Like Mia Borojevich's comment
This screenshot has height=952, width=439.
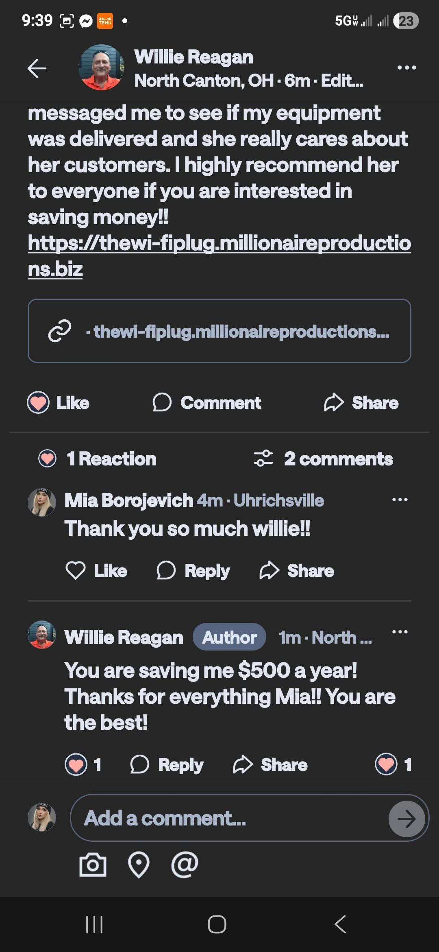click(x=96, y=571)
